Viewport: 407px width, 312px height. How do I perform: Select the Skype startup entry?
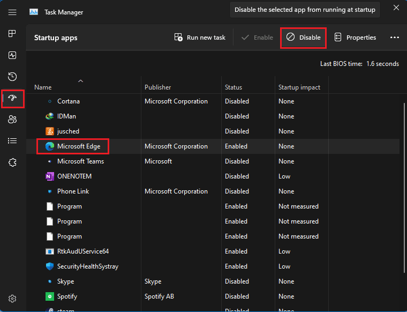[x=213, y=281]
